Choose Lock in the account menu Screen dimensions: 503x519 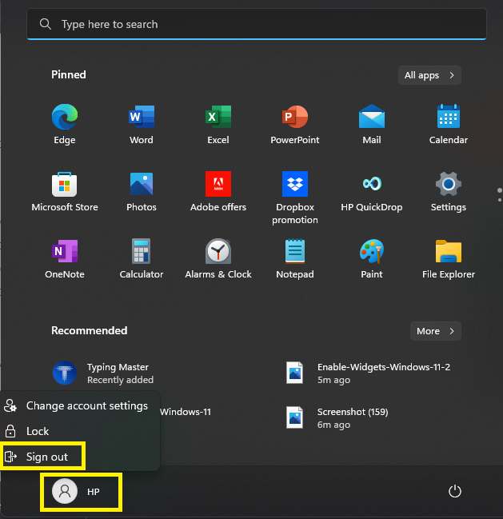point(38,431)
